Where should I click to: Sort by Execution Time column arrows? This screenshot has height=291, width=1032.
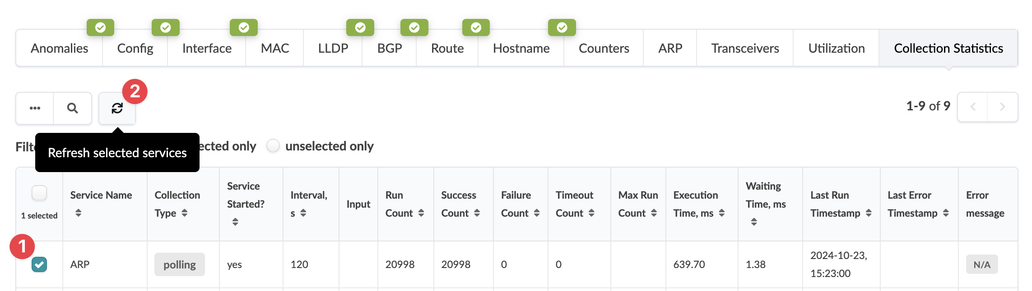722,213
